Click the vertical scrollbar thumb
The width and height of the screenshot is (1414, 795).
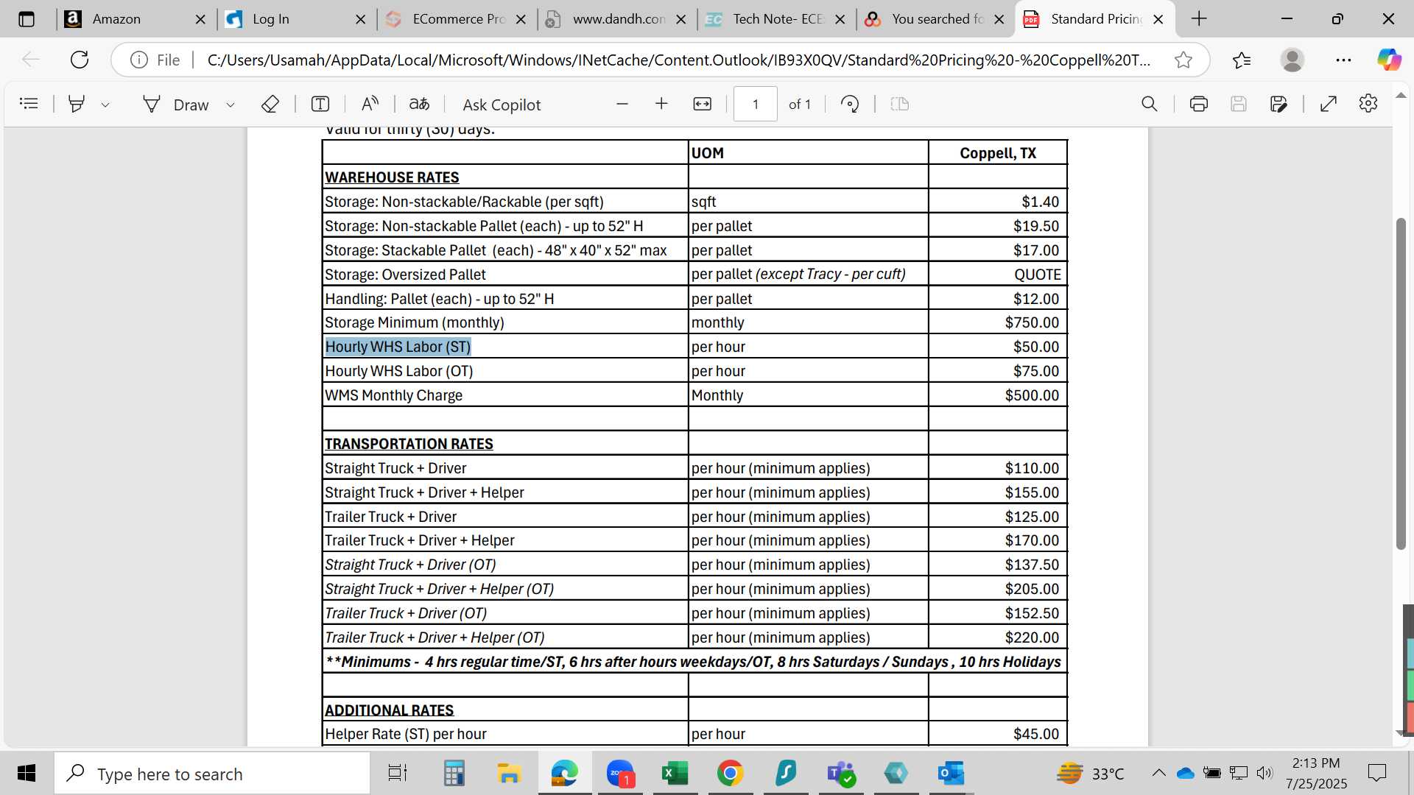[x=1401, y=383]
